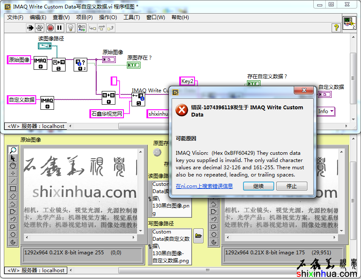
Task: Click the Run arrow toolbar button
Action: pos(30,28)
